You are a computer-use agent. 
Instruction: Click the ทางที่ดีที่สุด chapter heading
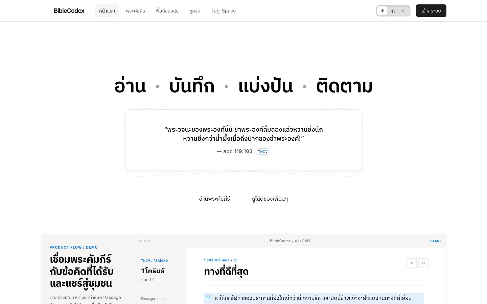pyautogui.click(x=226, y=271)
